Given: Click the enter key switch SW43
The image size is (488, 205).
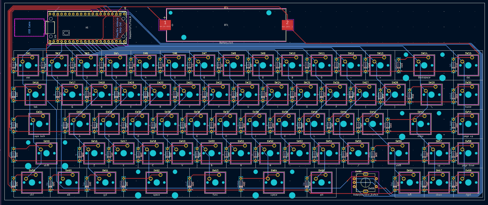Looking at the screenshot, I should point(421,124).
